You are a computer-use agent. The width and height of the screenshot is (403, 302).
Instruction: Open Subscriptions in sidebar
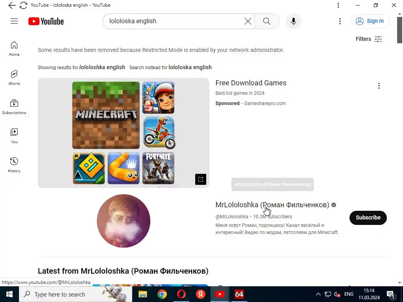tap(14, 107)
